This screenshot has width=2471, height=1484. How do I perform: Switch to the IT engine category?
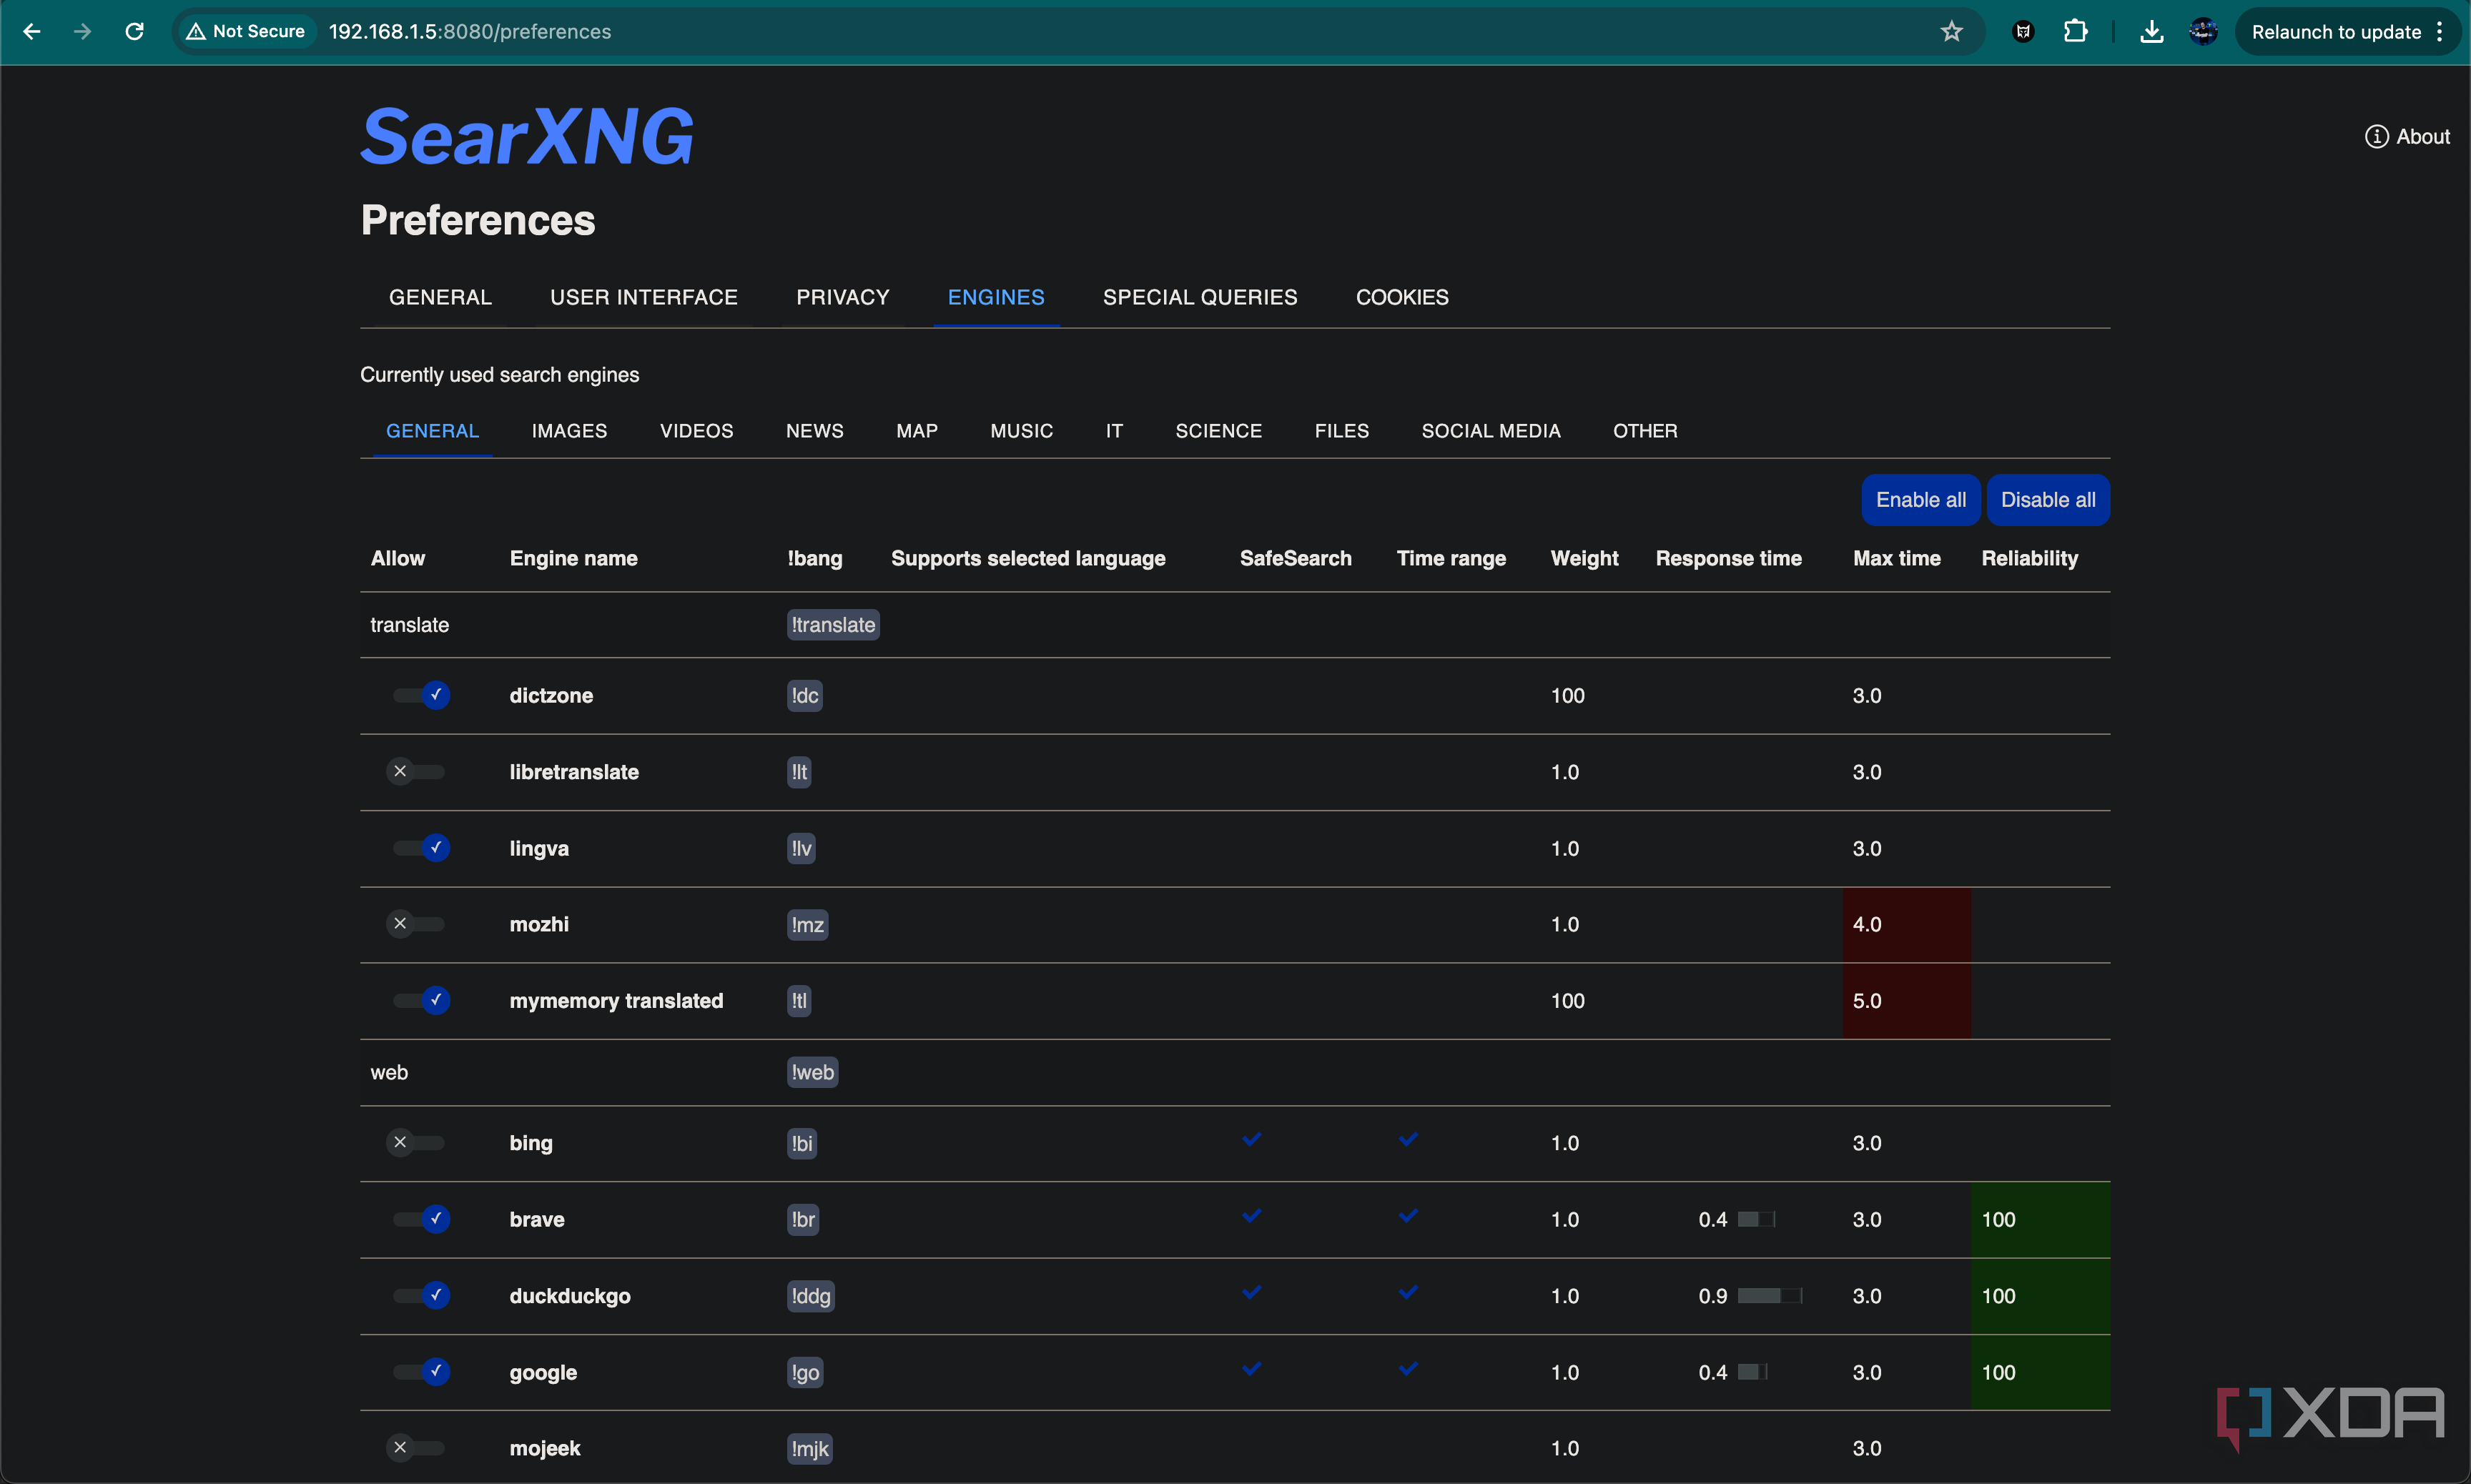[x=1114, y=431]
